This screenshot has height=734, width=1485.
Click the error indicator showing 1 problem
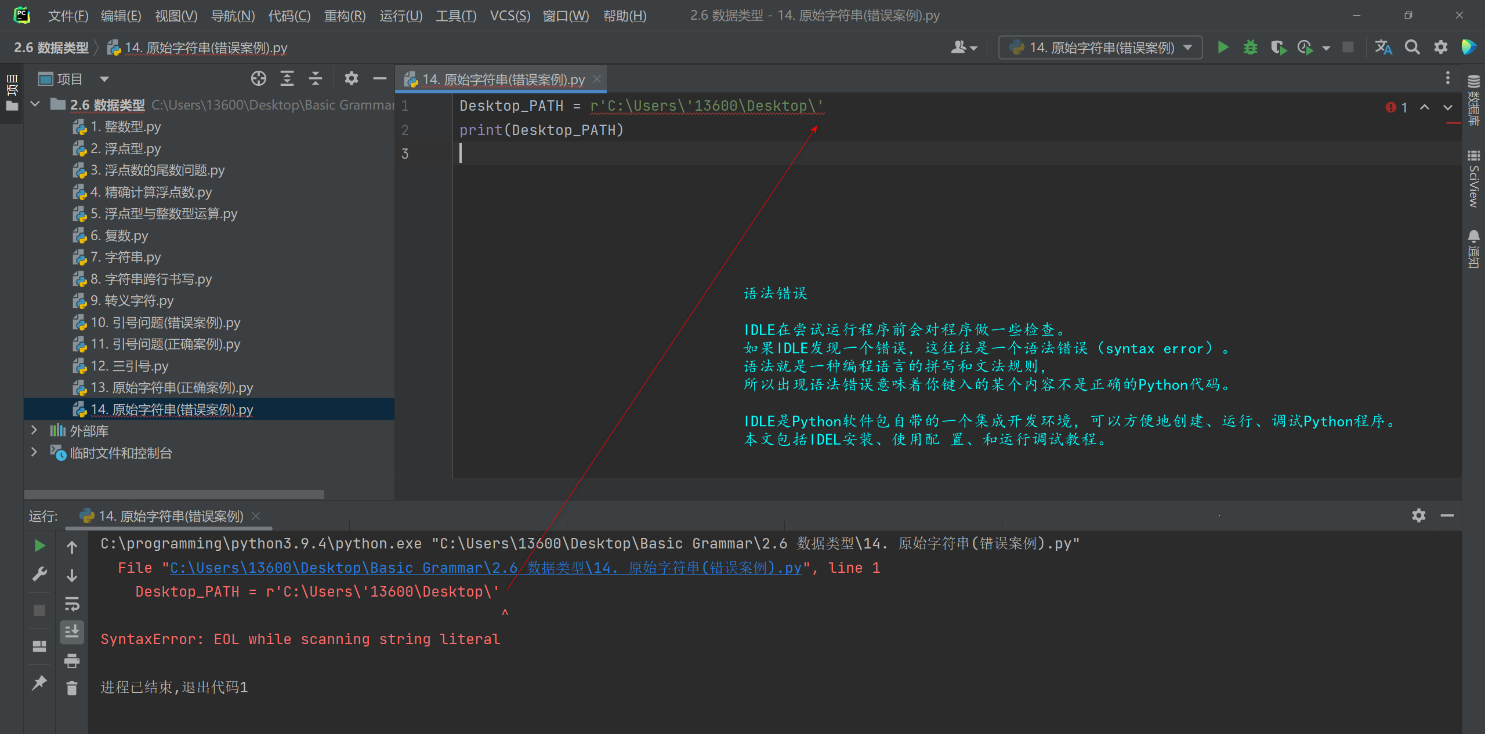pyautogui.click(x=1396, y=107)
